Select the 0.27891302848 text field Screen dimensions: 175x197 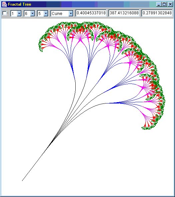point(157,13)
